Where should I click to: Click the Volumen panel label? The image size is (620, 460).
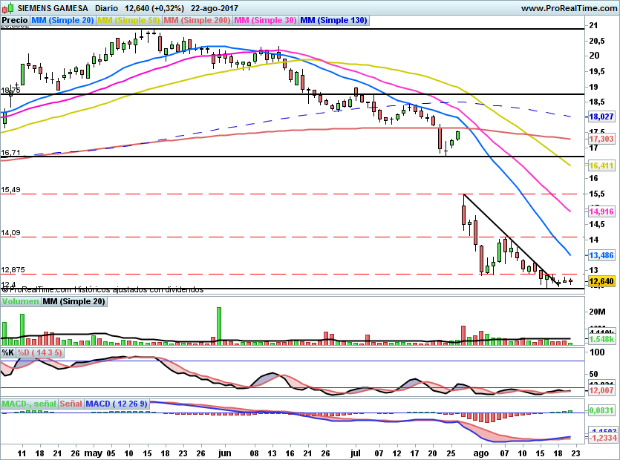(20, 301)
